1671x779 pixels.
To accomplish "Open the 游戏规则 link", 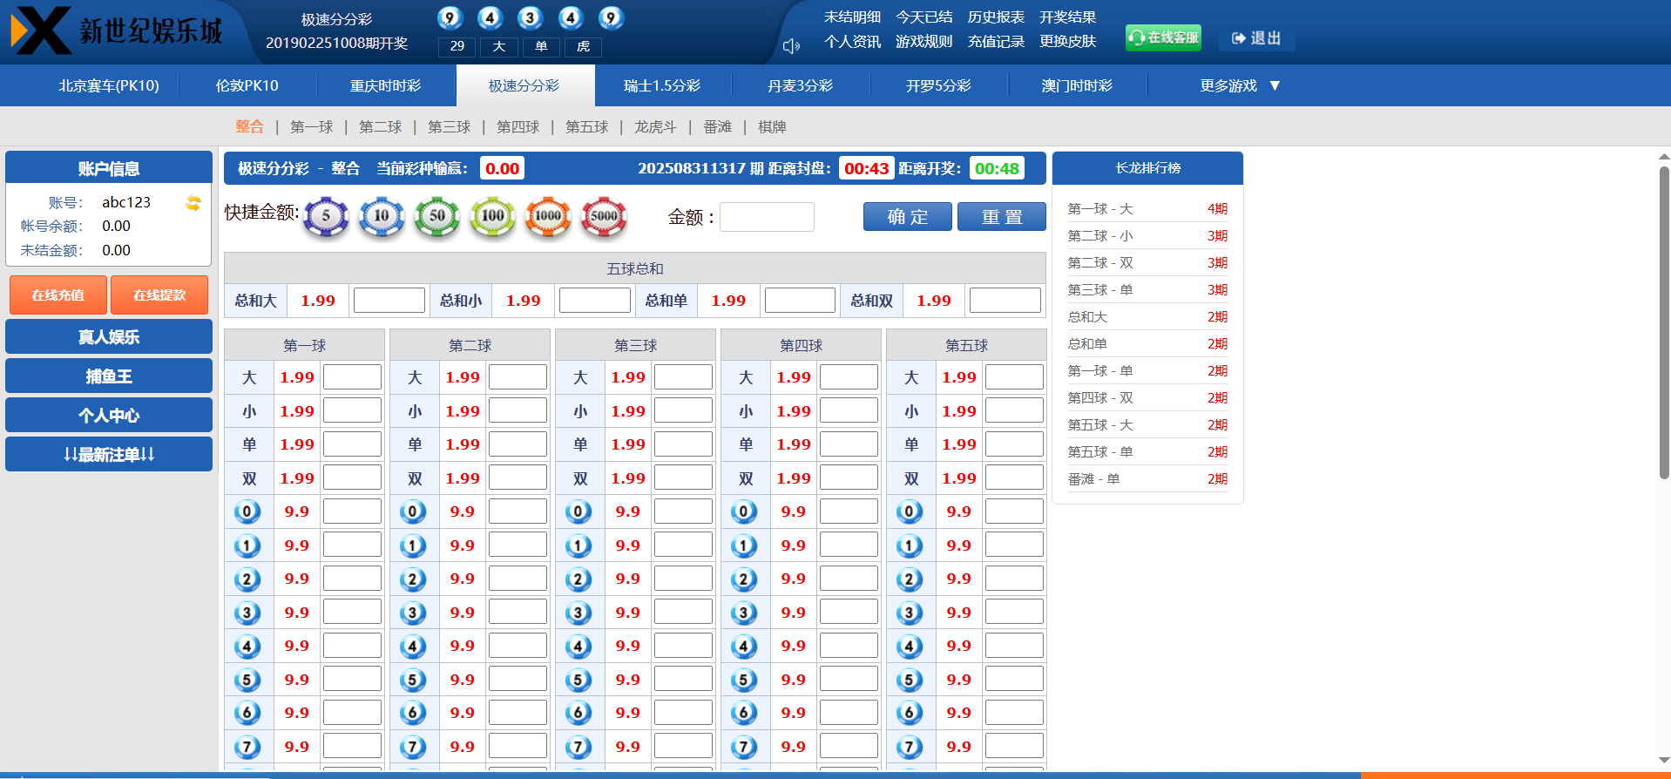I will click(x=923, y=42).
